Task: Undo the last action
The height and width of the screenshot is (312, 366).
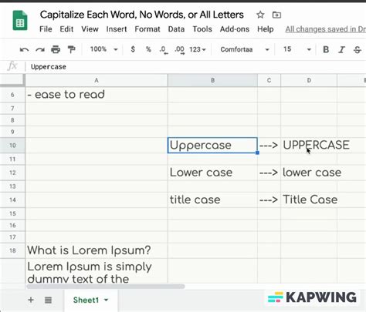Action: pyautogui.click(x=24, y=49)
